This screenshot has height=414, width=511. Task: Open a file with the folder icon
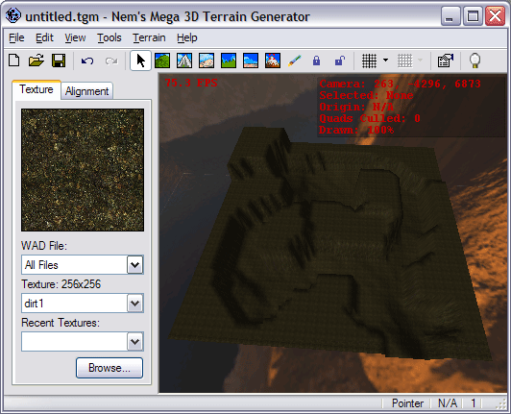[x=36, y=61]
